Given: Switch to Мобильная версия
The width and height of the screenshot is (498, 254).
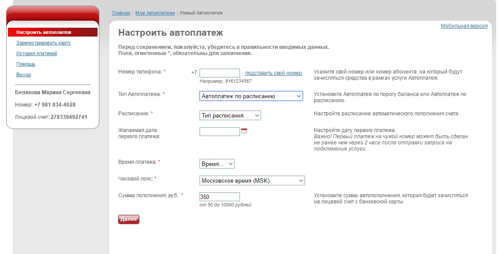Looking at the screenshot, I should 464,26.
